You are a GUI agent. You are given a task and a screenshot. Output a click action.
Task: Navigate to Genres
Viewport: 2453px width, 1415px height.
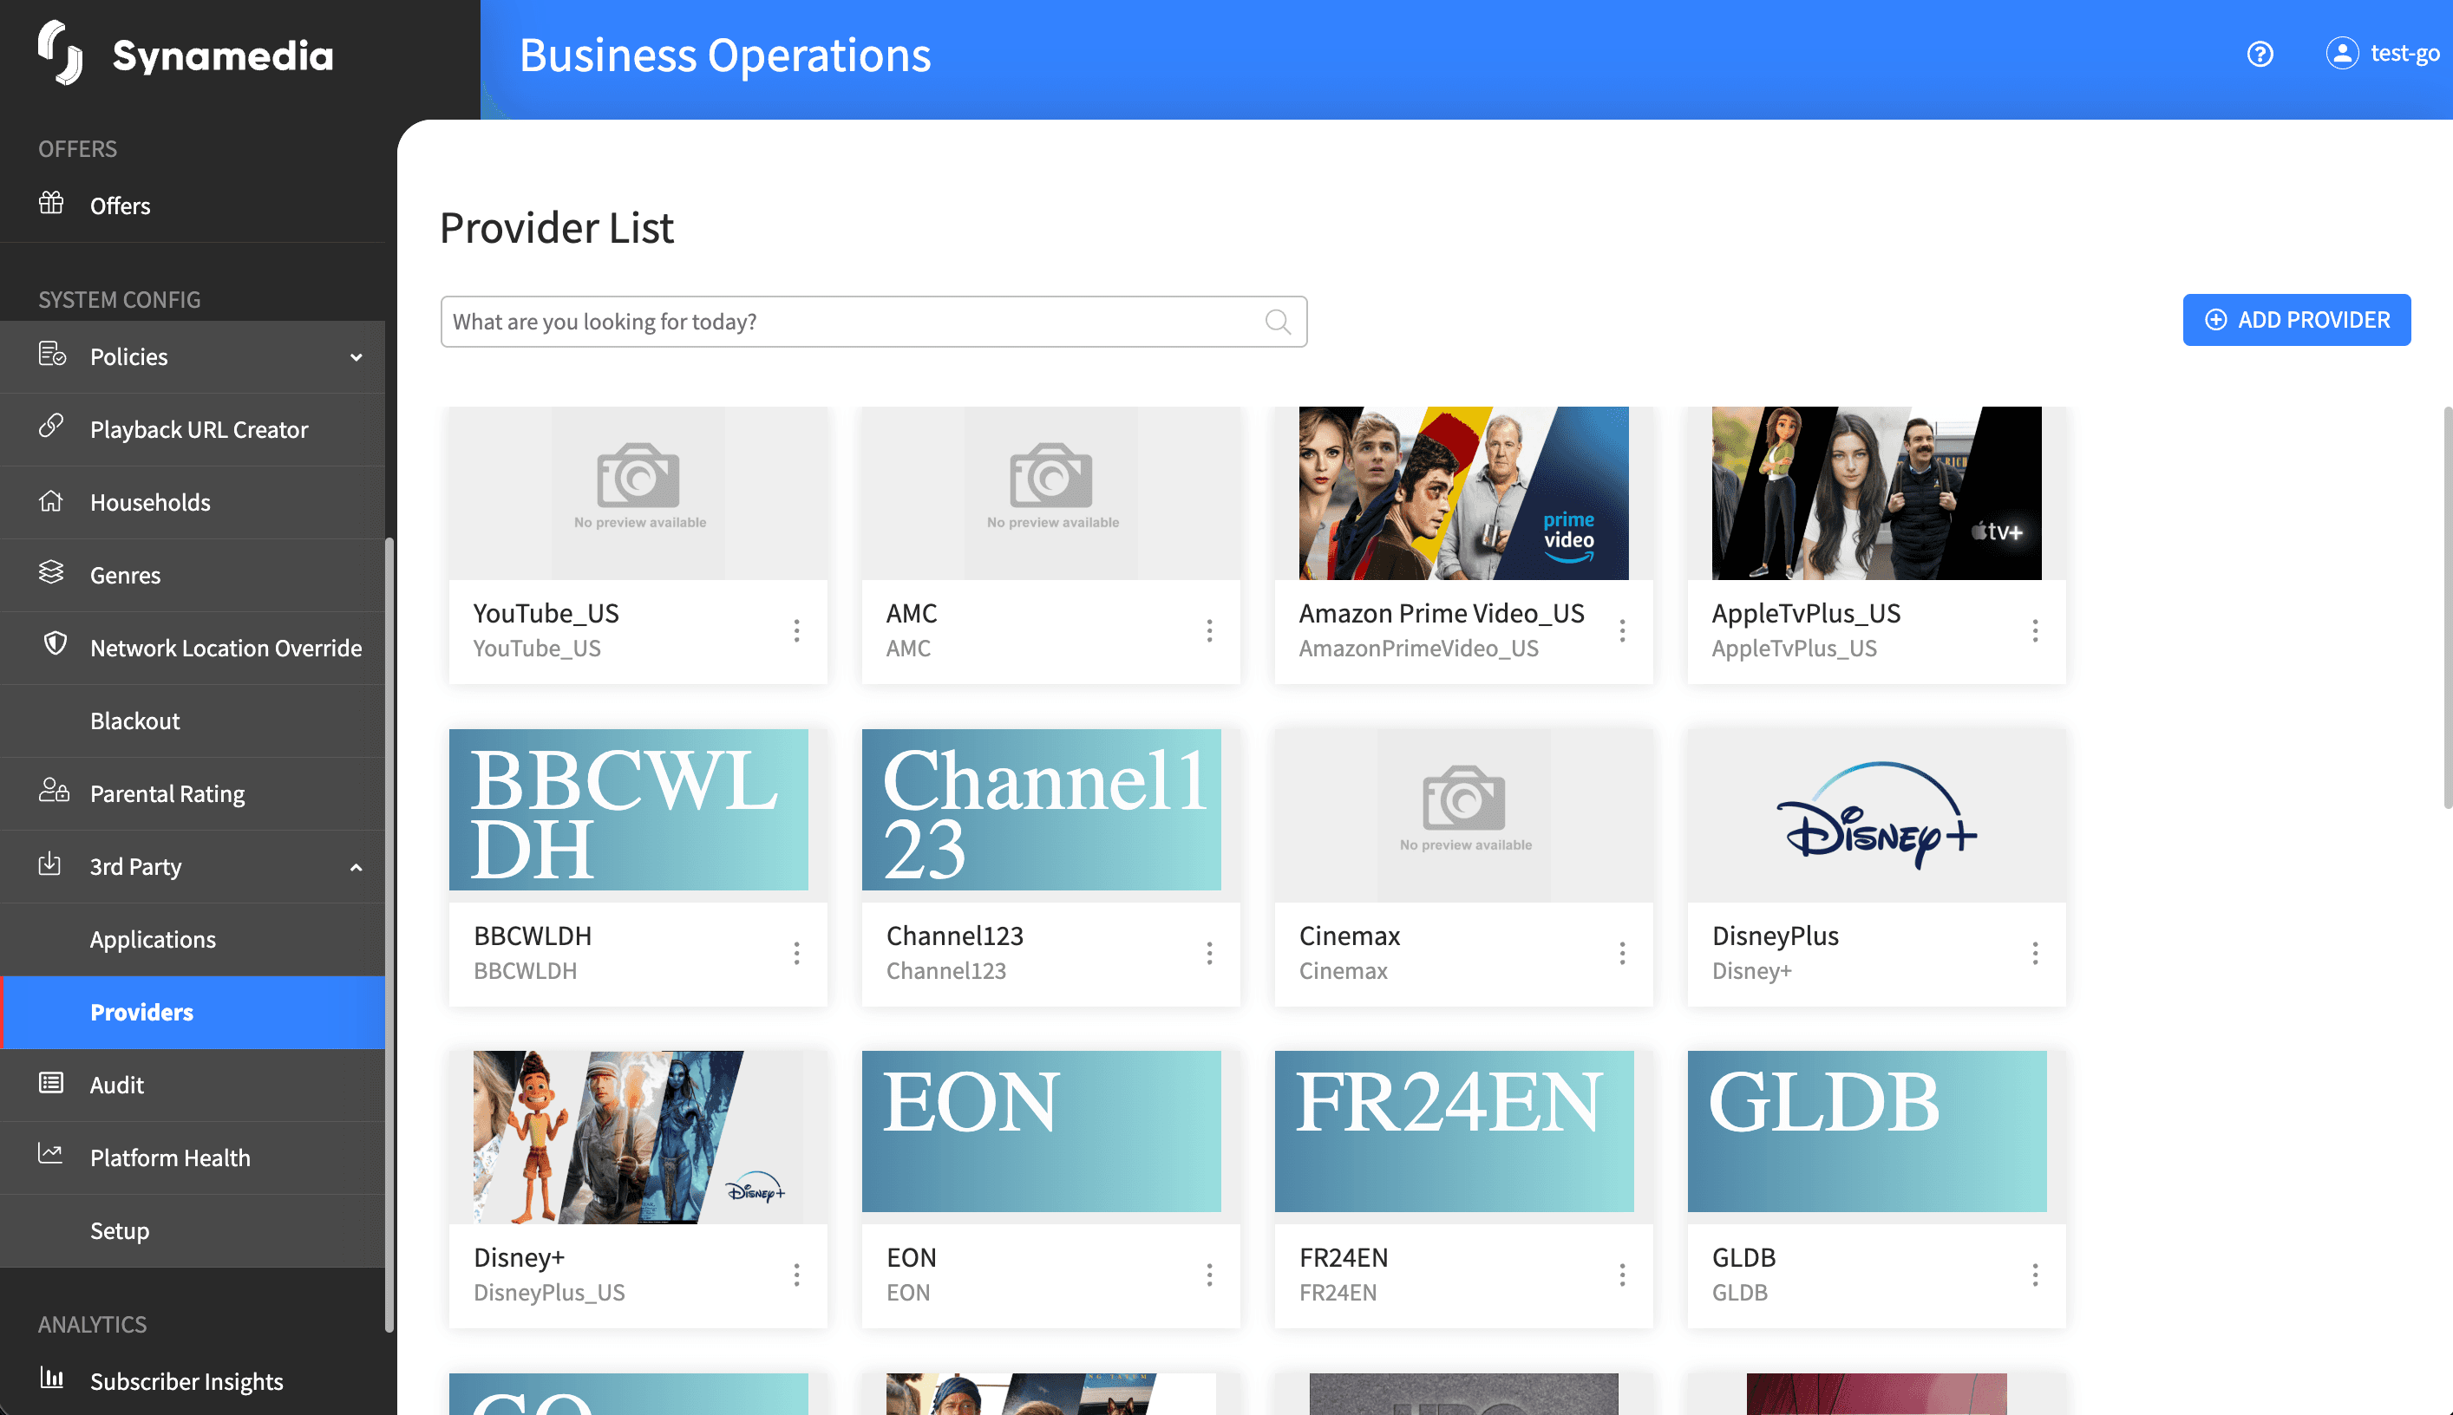pyautogui.click(x=193, y=576)
